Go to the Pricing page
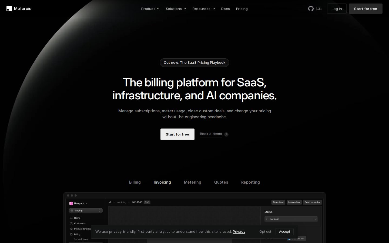This screenshot has width=389, height=243. click(x=242, y=9)
